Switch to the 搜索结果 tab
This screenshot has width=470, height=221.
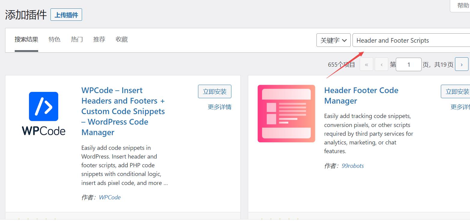pyautogui.click(x=26, y=40)
